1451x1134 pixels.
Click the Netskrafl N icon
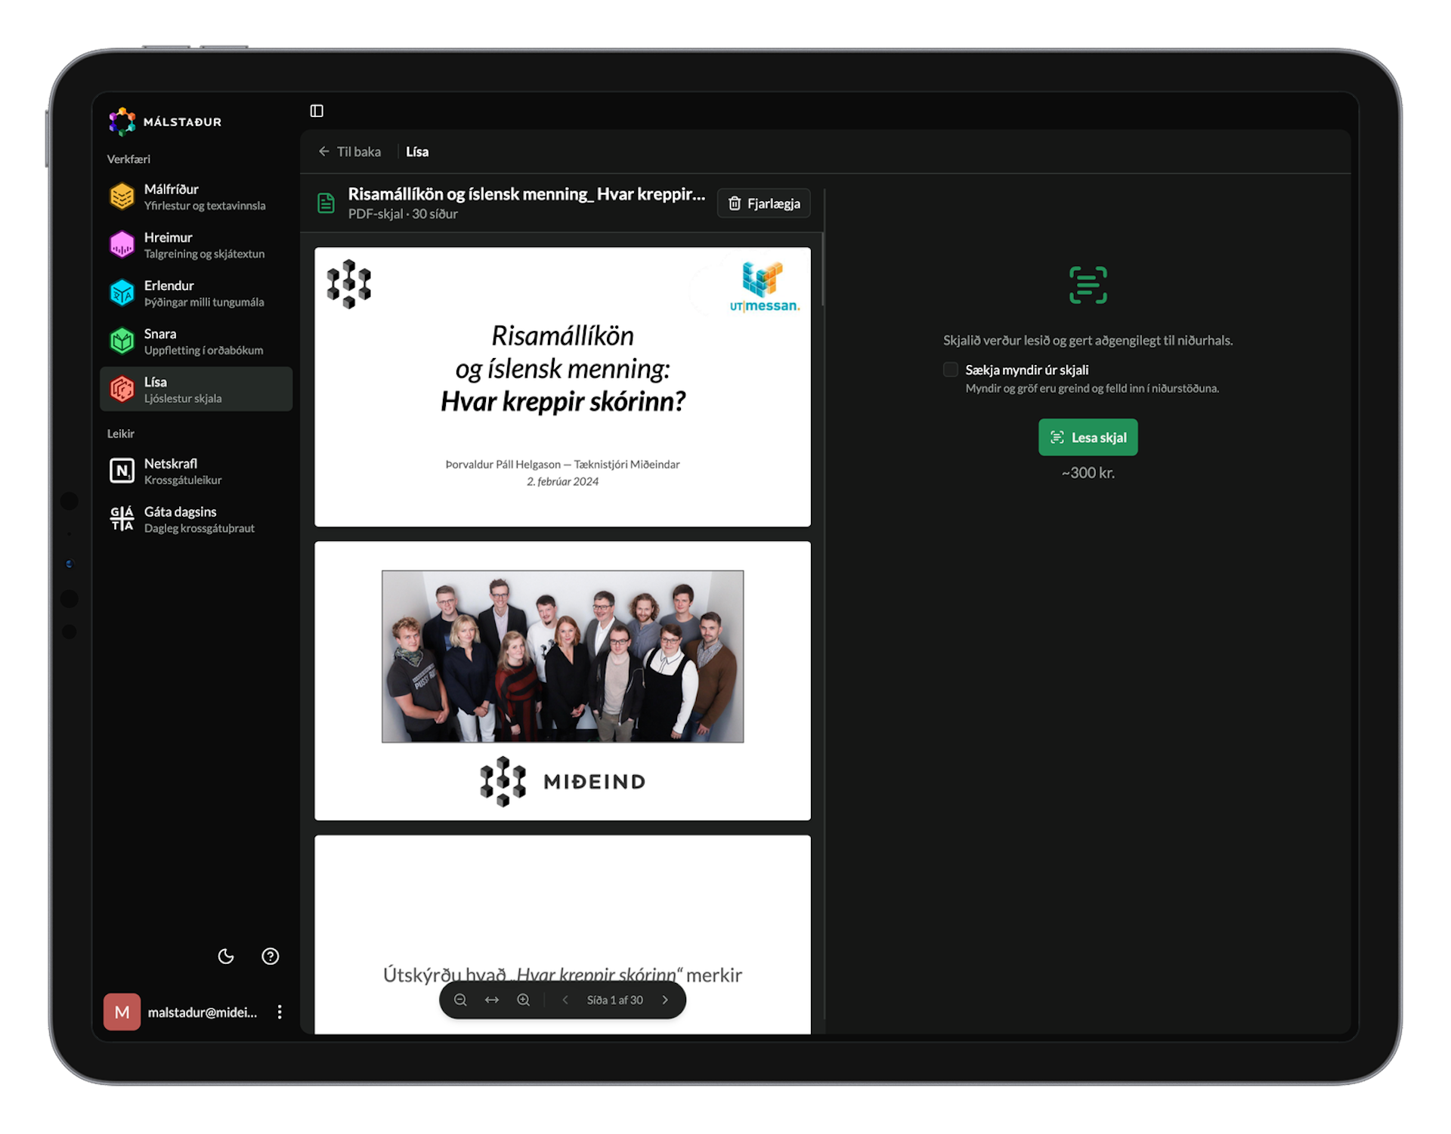click(122, 471)
